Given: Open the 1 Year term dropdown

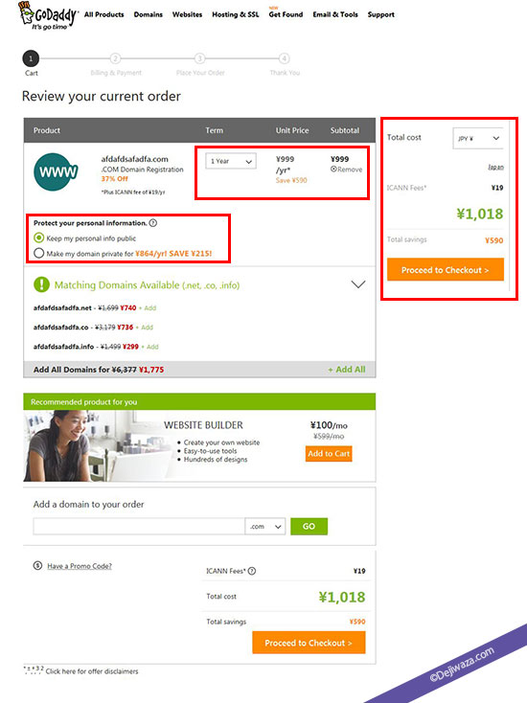Looking at the screenshot, I should pos(231,161).
